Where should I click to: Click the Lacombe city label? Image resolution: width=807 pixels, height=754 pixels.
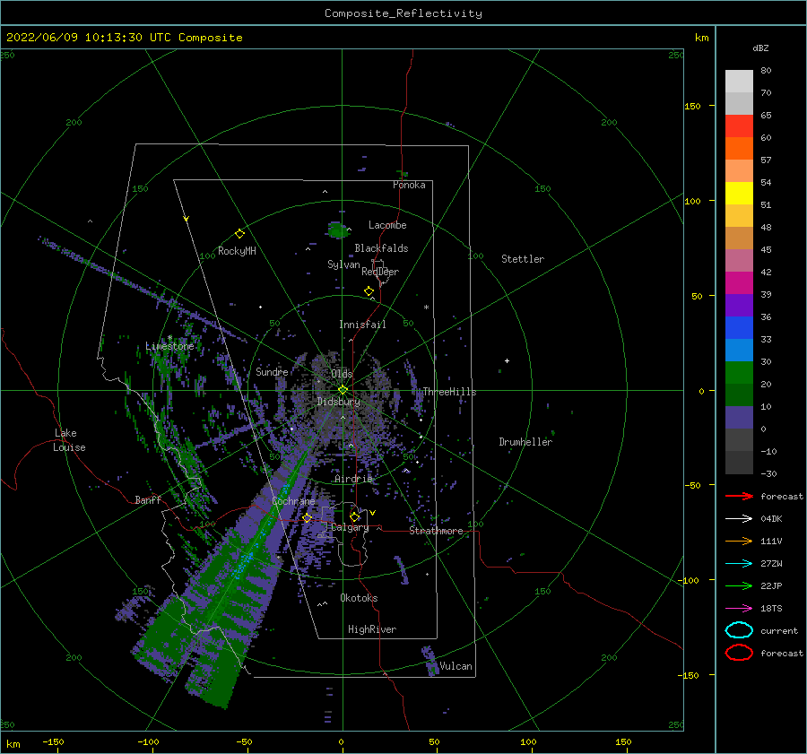pos(387,225)
